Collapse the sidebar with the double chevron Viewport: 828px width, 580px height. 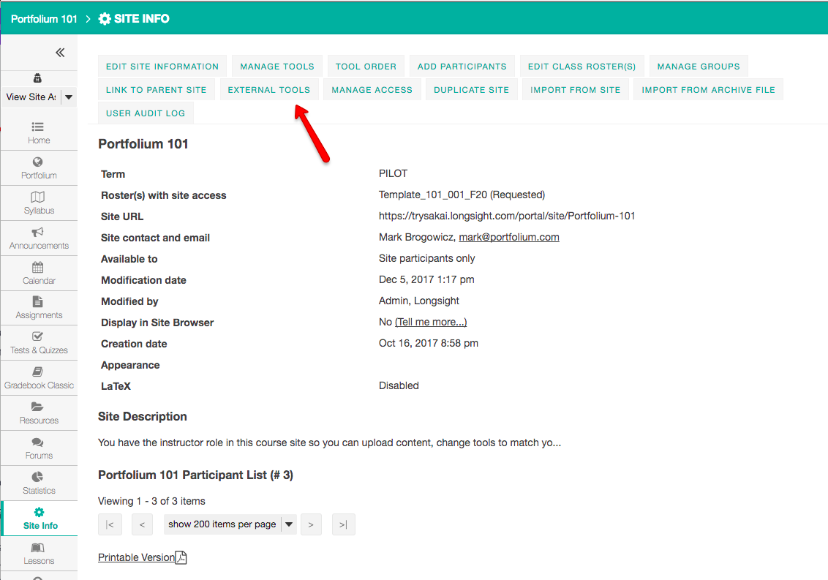click(x=60, y=53)
